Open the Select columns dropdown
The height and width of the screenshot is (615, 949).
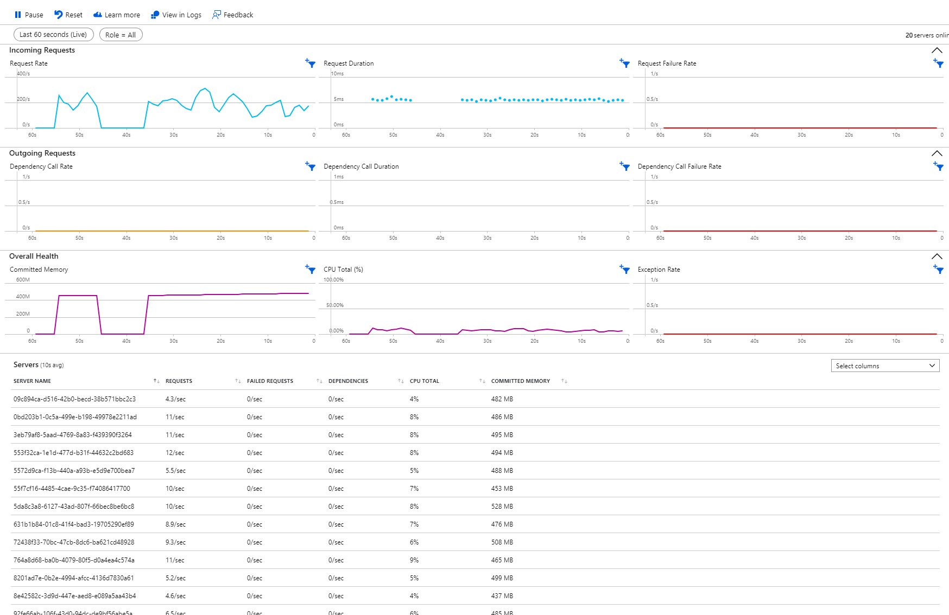point(885,366)
